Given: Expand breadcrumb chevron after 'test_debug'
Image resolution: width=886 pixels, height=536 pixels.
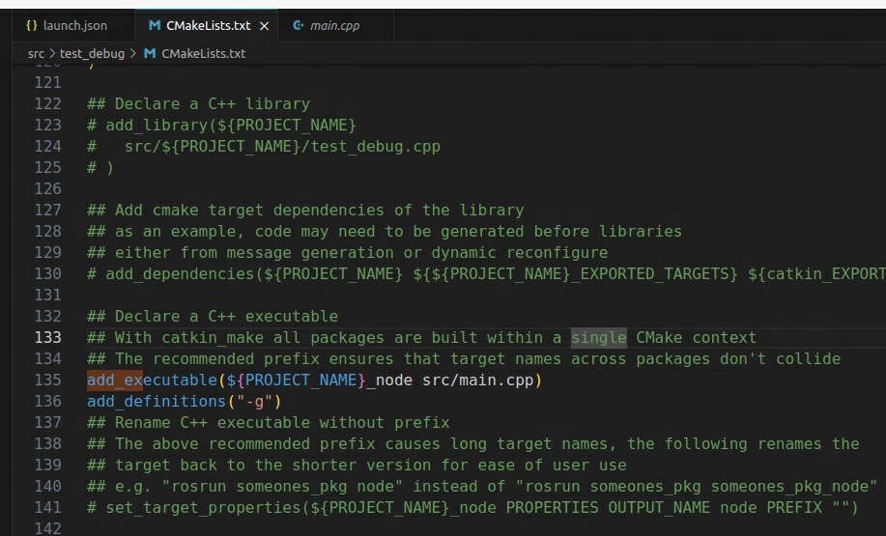Looking at the screenshot, I should [132, 54].
